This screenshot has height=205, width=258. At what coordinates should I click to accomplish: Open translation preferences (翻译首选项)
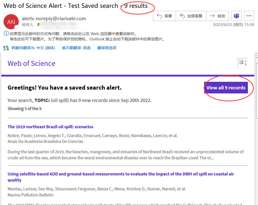(x=106, y=48)
